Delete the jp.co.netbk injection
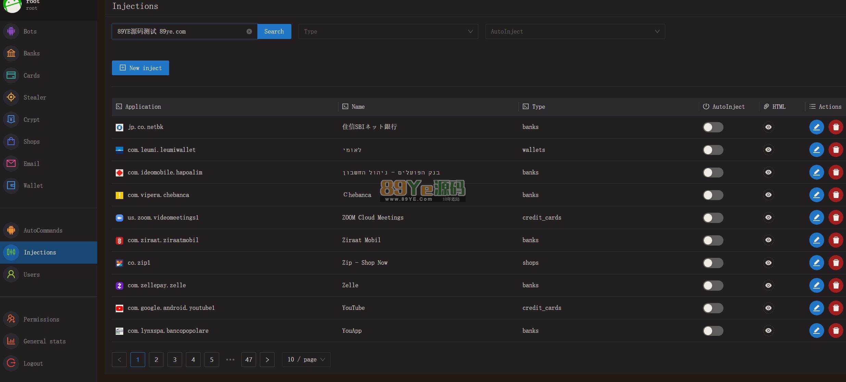846x382 pixels. point(836,127)
